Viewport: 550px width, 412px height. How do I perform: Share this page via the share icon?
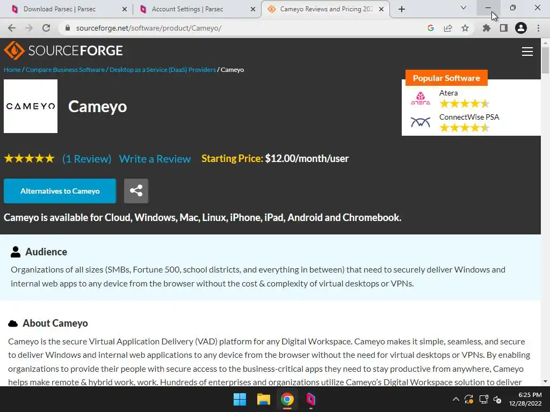(448, 28)
